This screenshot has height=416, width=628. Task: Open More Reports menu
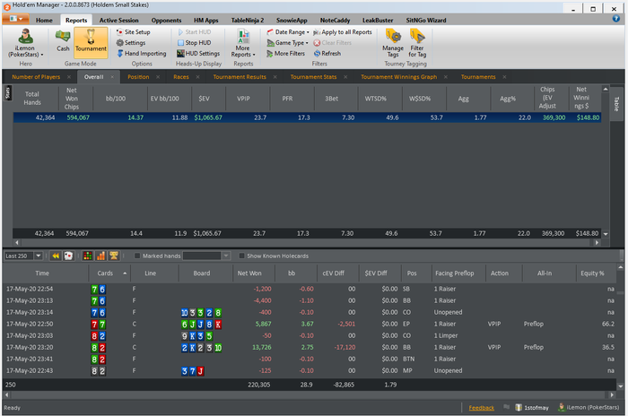[243, 42]
